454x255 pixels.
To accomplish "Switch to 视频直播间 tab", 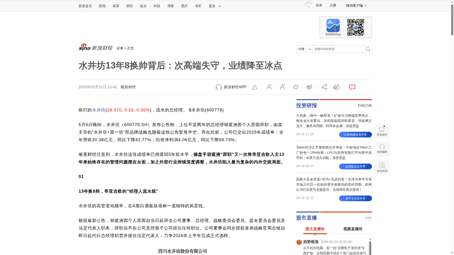I will tap(353, 229).
